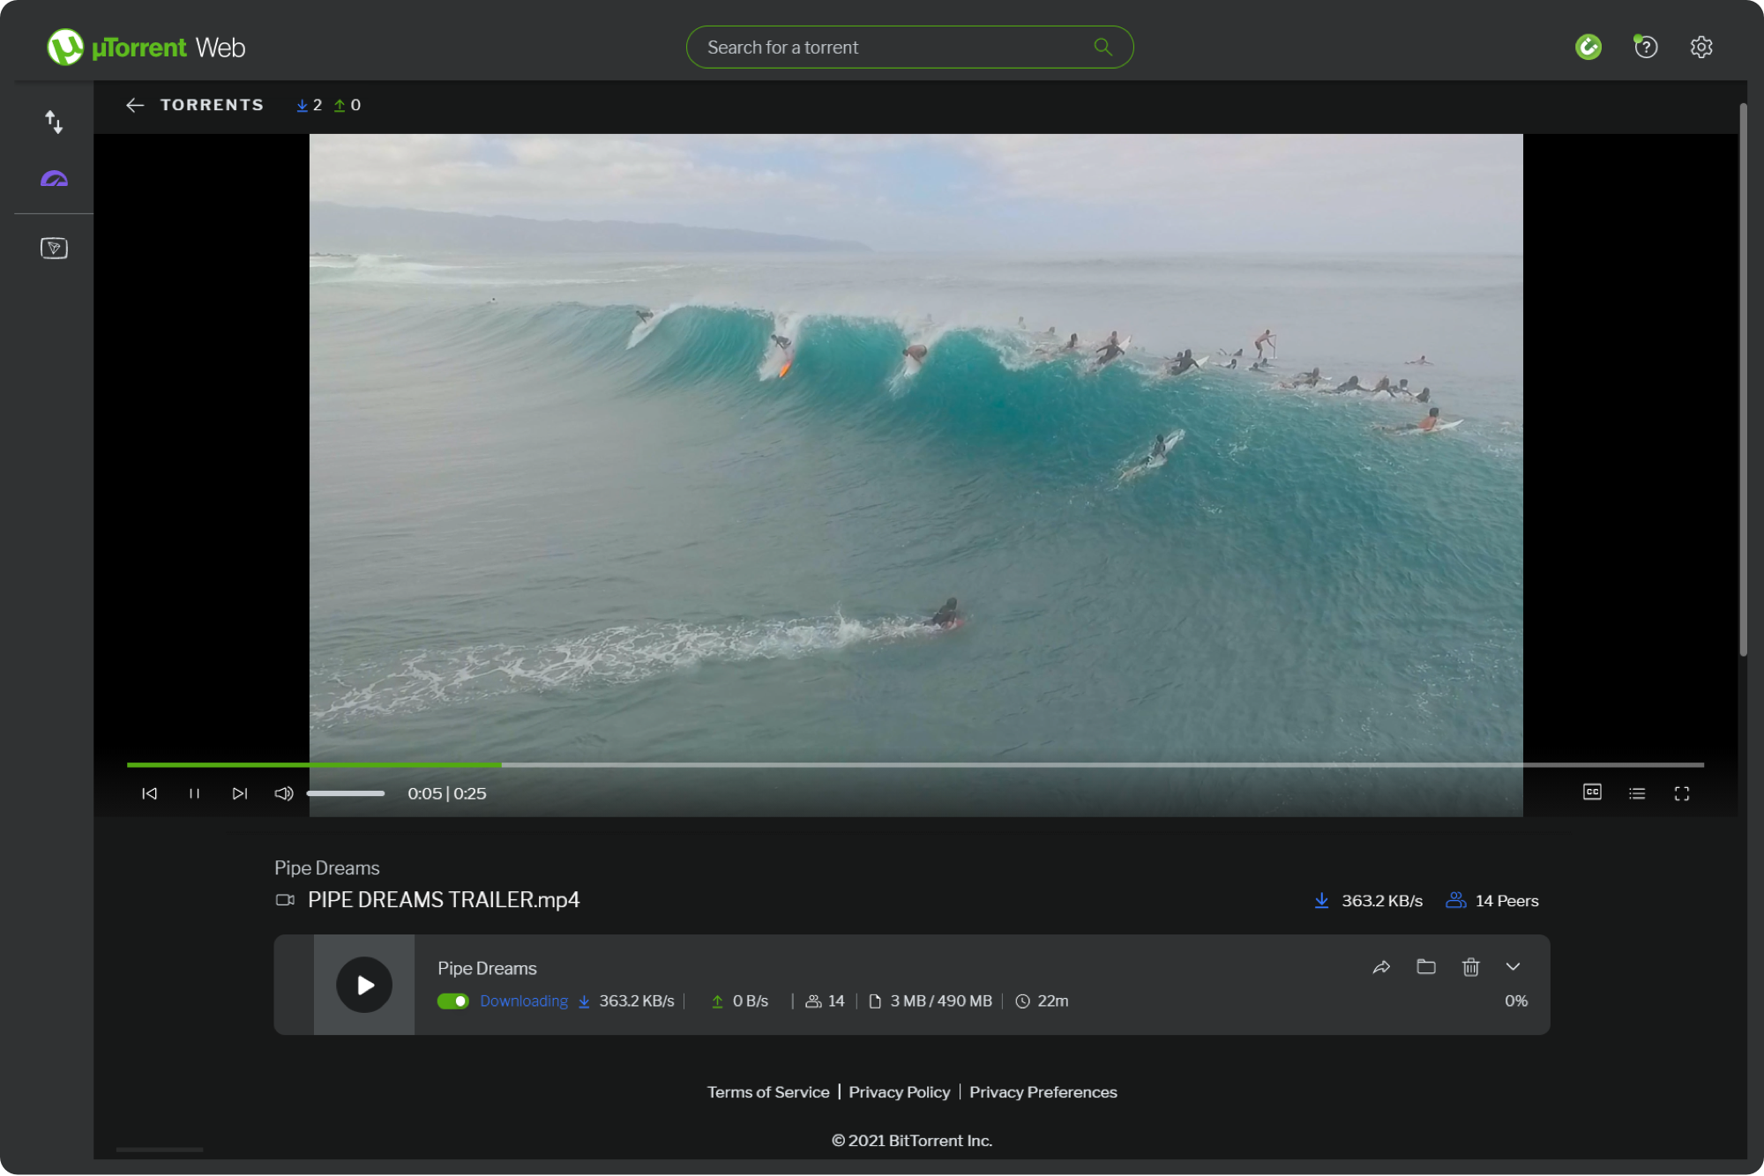Toggle the Downloading switch for Pipe Dreams
The height and width of the screenshot is (1176, 1764).
pyautogui.click(x=453, y=1001)
